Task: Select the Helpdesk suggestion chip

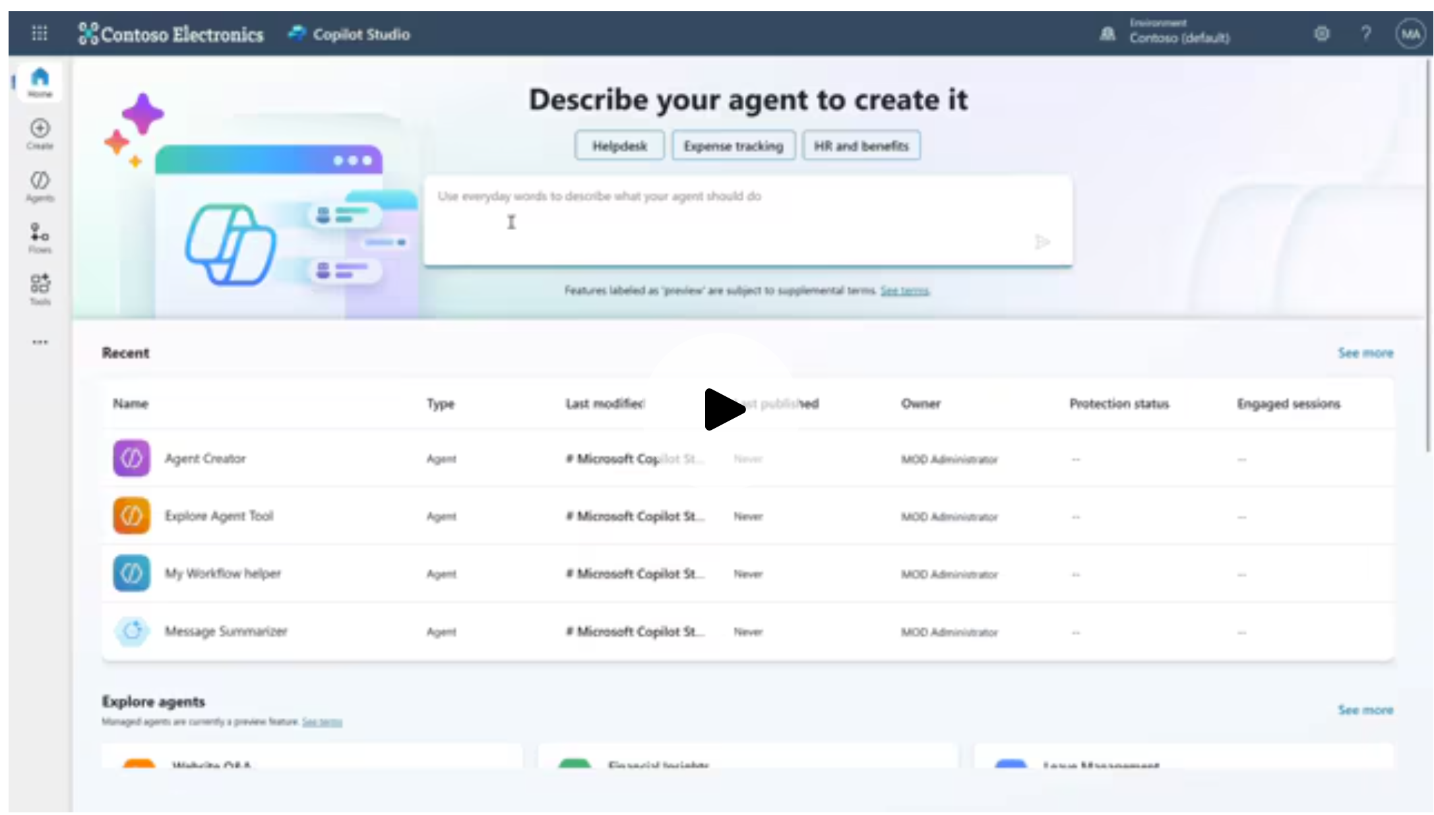Action: tap(619, 146)
